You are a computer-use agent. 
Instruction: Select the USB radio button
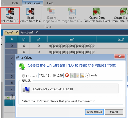[x=23, y=81]
